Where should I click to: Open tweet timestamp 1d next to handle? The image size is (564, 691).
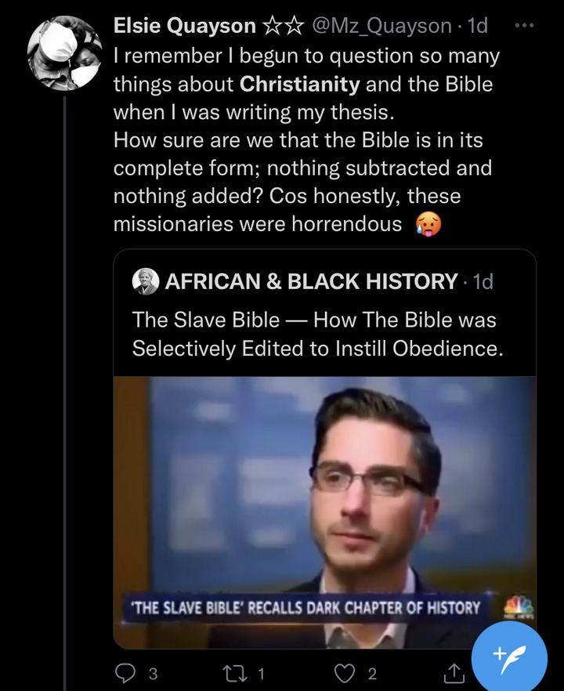477,26
